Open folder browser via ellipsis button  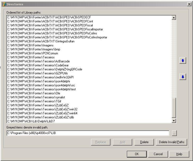174,133
